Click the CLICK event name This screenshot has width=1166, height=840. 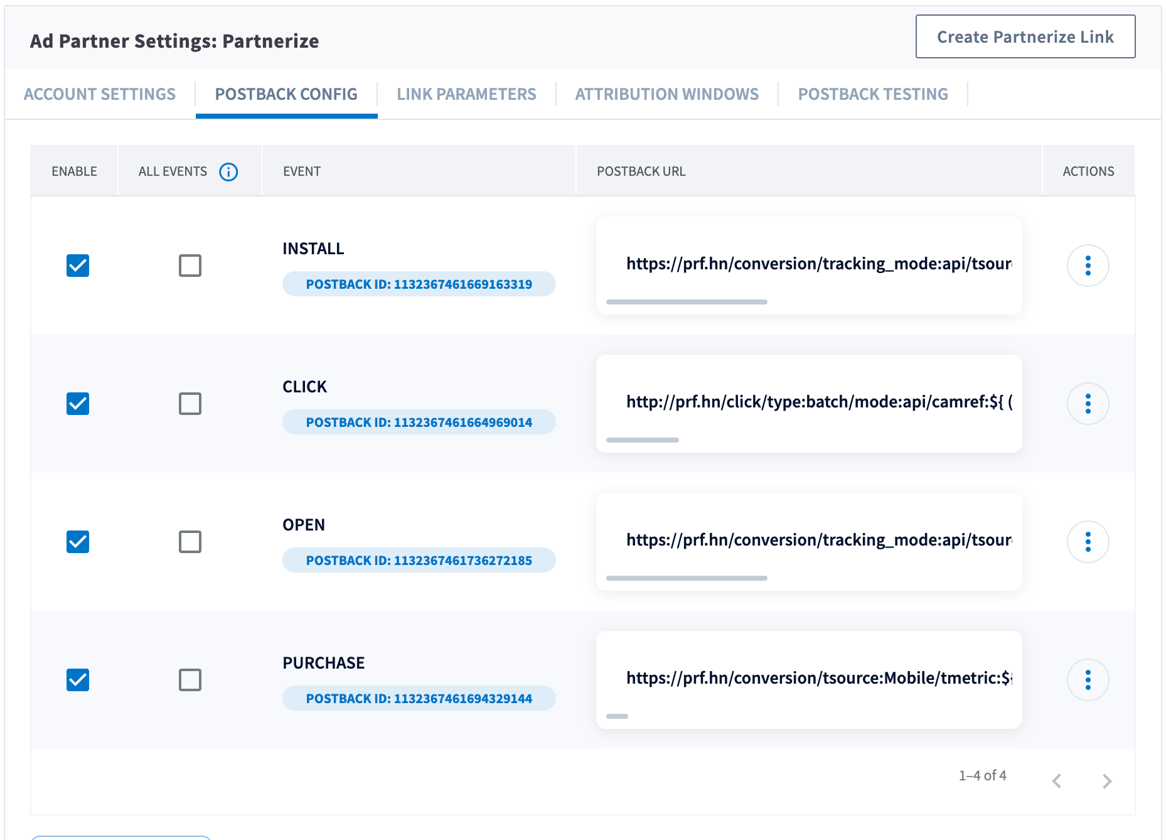[304, 387]
